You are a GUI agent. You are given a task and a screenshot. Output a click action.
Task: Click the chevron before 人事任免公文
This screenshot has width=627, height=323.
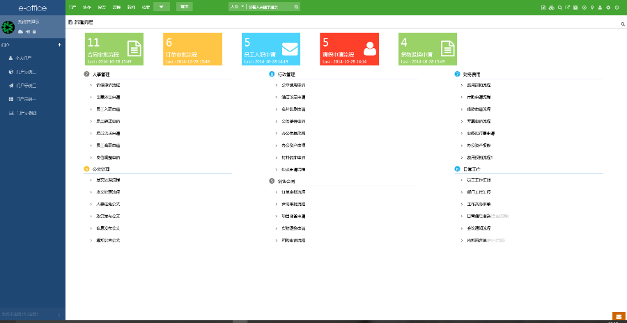pos(91,204)
